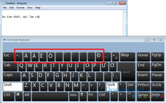Toggle the left Shift key
166x103 pixels.
[13, 87]
